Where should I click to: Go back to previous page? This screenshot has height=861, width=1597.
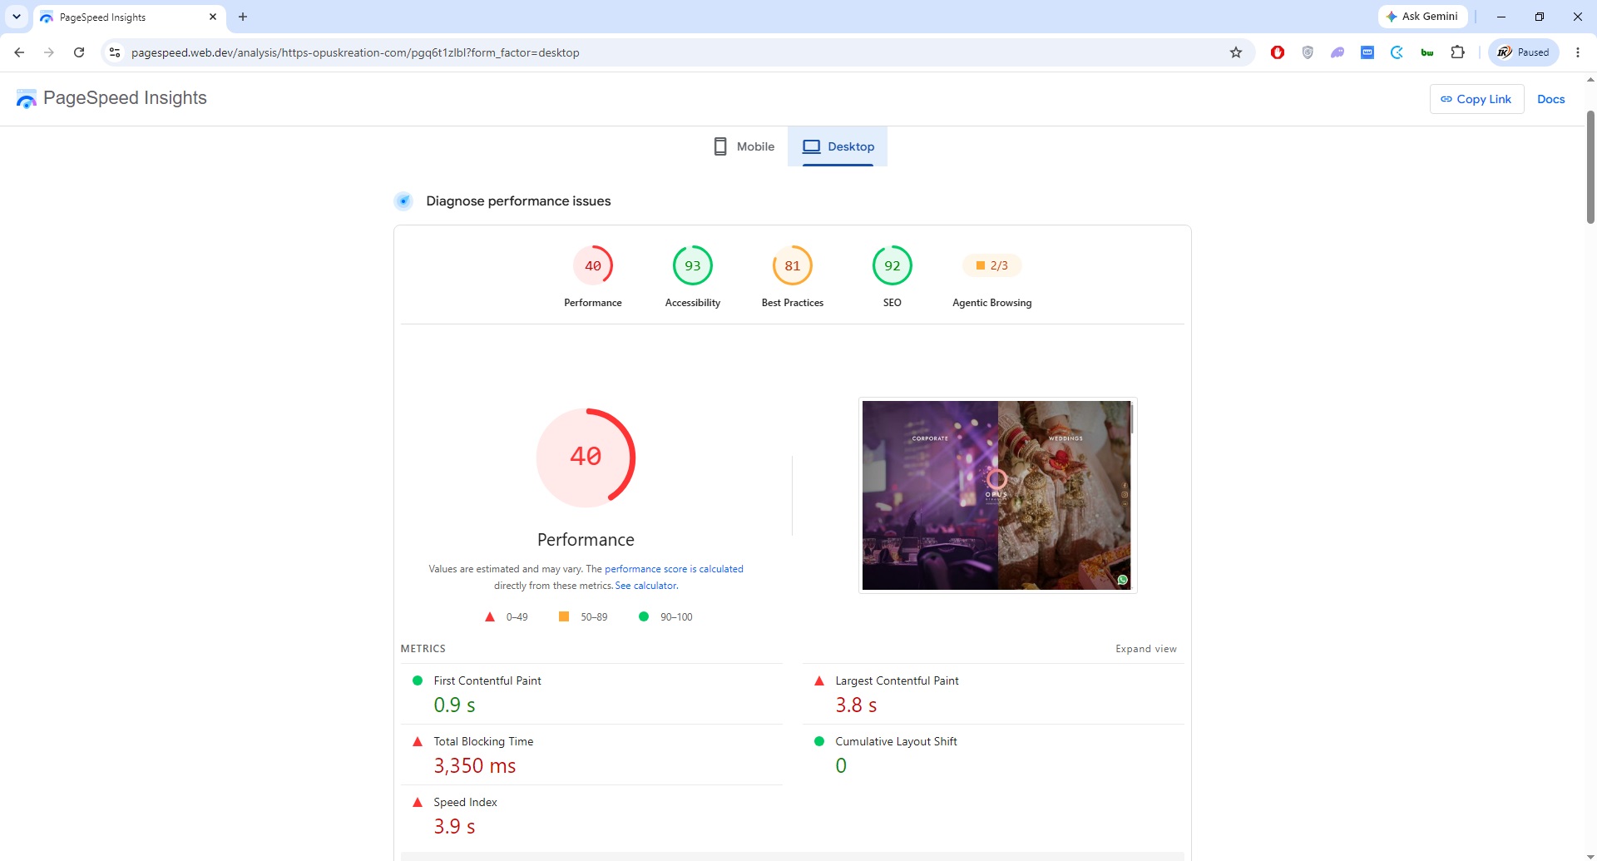click(19, 52)
